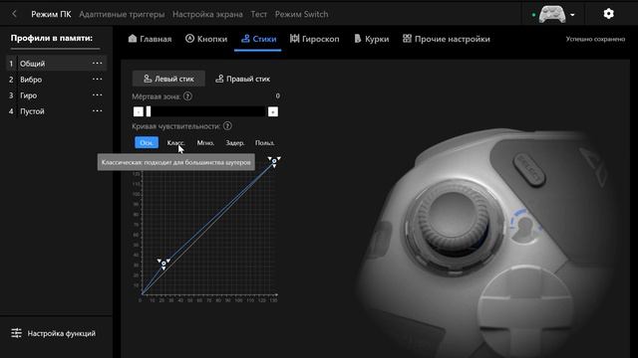Open options menu for Вибро profile
The width and height of the screenshot is (638, 358).
click(x=98, y=80)
